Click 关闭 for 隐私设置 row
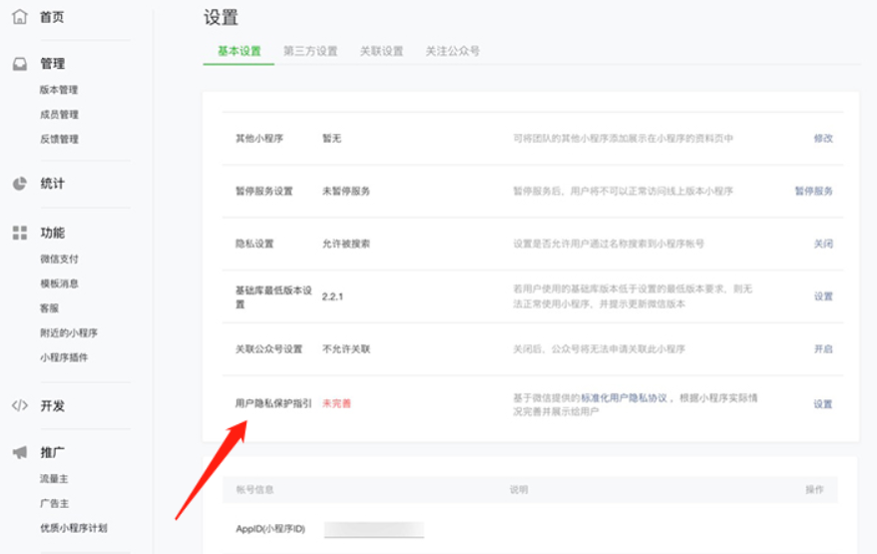 tap(822, 244)
